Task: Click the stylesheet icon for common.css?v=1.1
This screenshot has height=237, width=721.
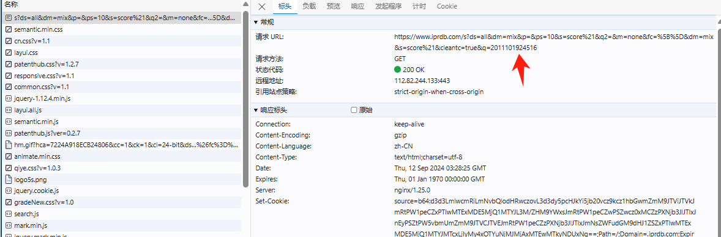Action: click(9, 87)
